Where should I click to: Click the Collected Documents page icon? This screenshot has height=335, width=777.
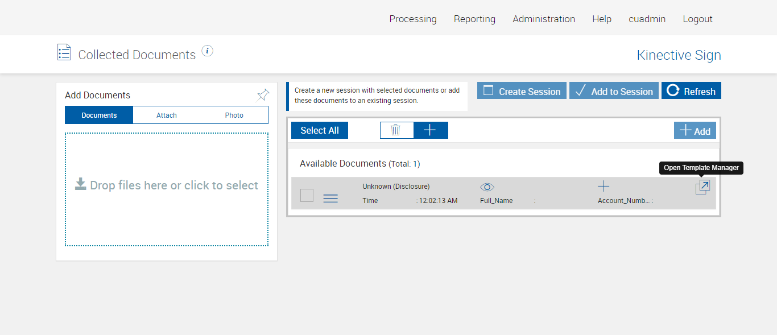pyautogui.click(x=64, y=52)
